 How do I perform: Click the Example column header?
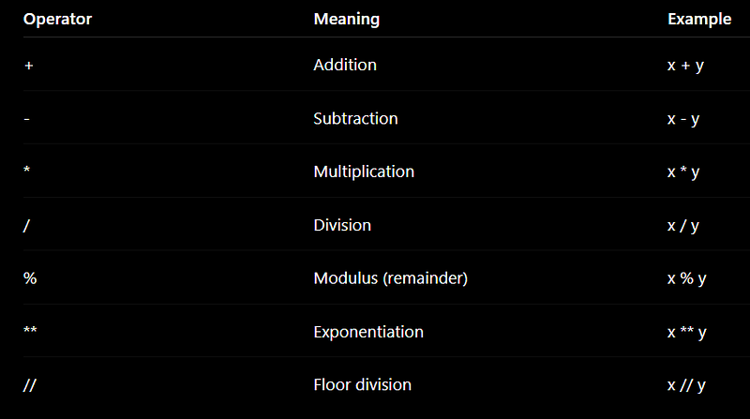[x=699, y=19]
